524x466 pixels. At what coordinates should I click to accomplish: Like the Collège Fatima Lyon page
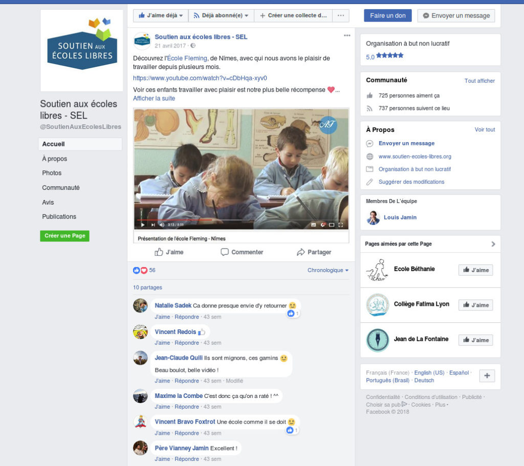[475, 305]
